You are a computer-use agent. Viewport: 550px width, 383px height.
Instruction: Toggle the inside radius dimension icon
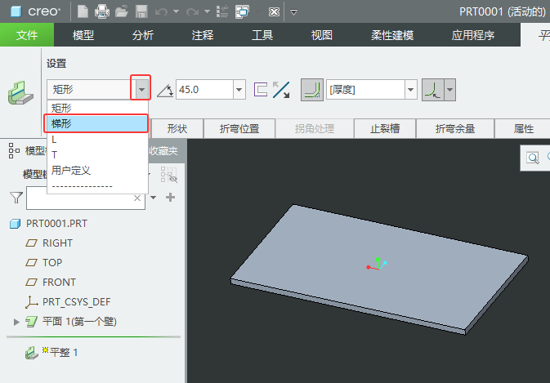(433, 90)
